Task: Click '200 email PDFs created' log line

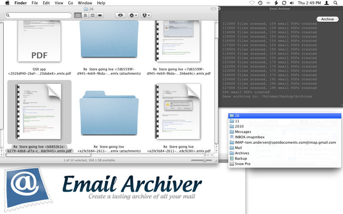Action: point(246,92)
